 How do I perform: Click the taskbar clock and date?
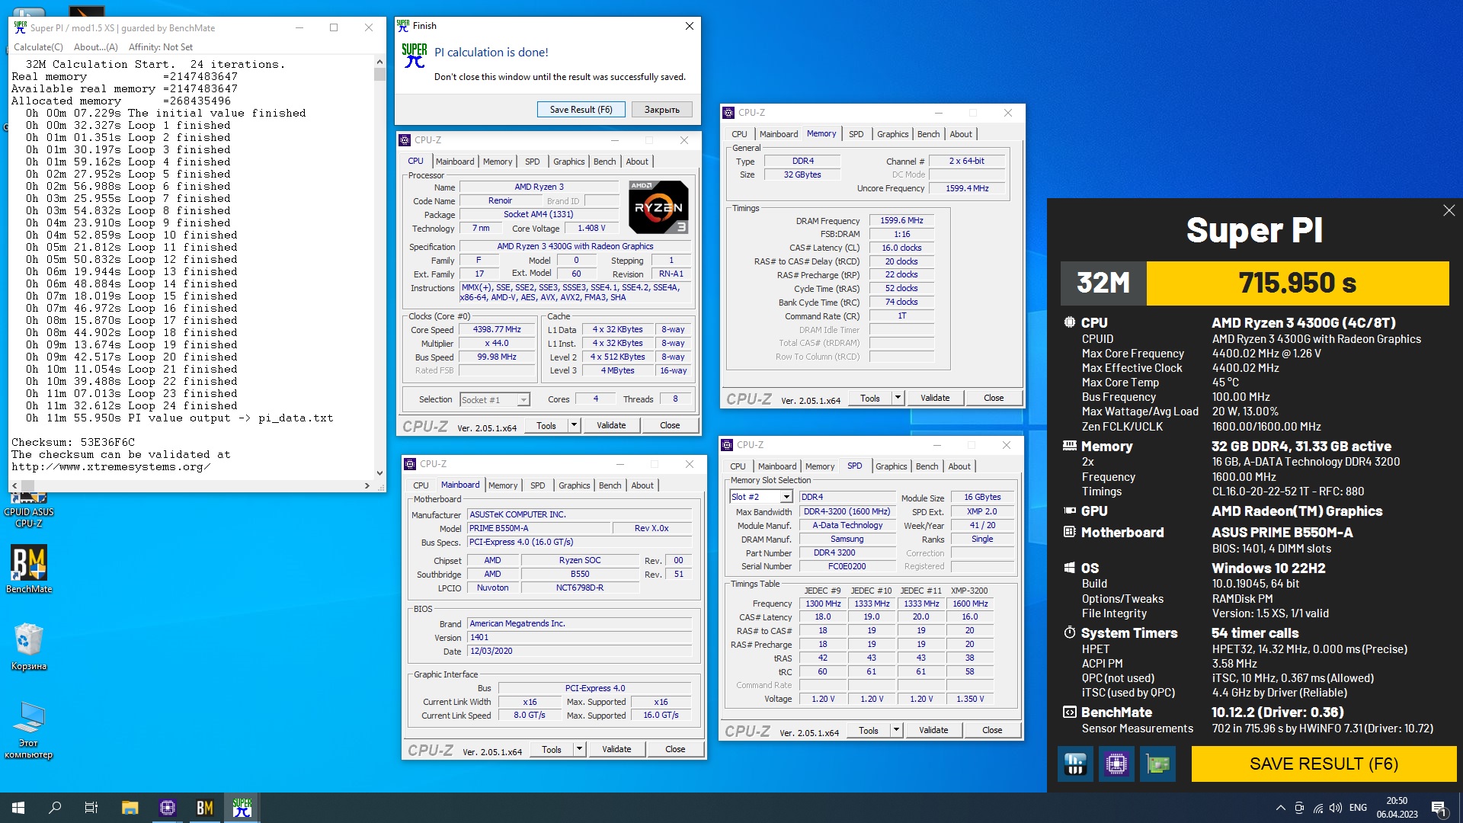pos(1397,808)
